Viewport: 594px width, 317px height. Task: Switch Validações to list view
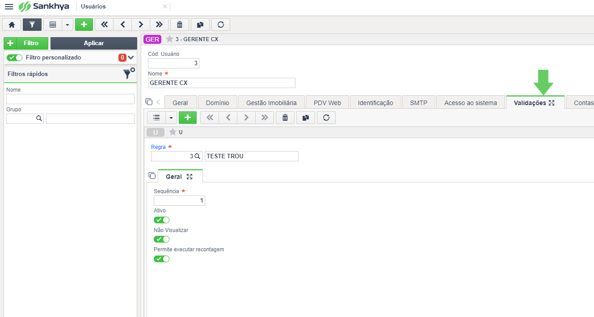point(156,118)
